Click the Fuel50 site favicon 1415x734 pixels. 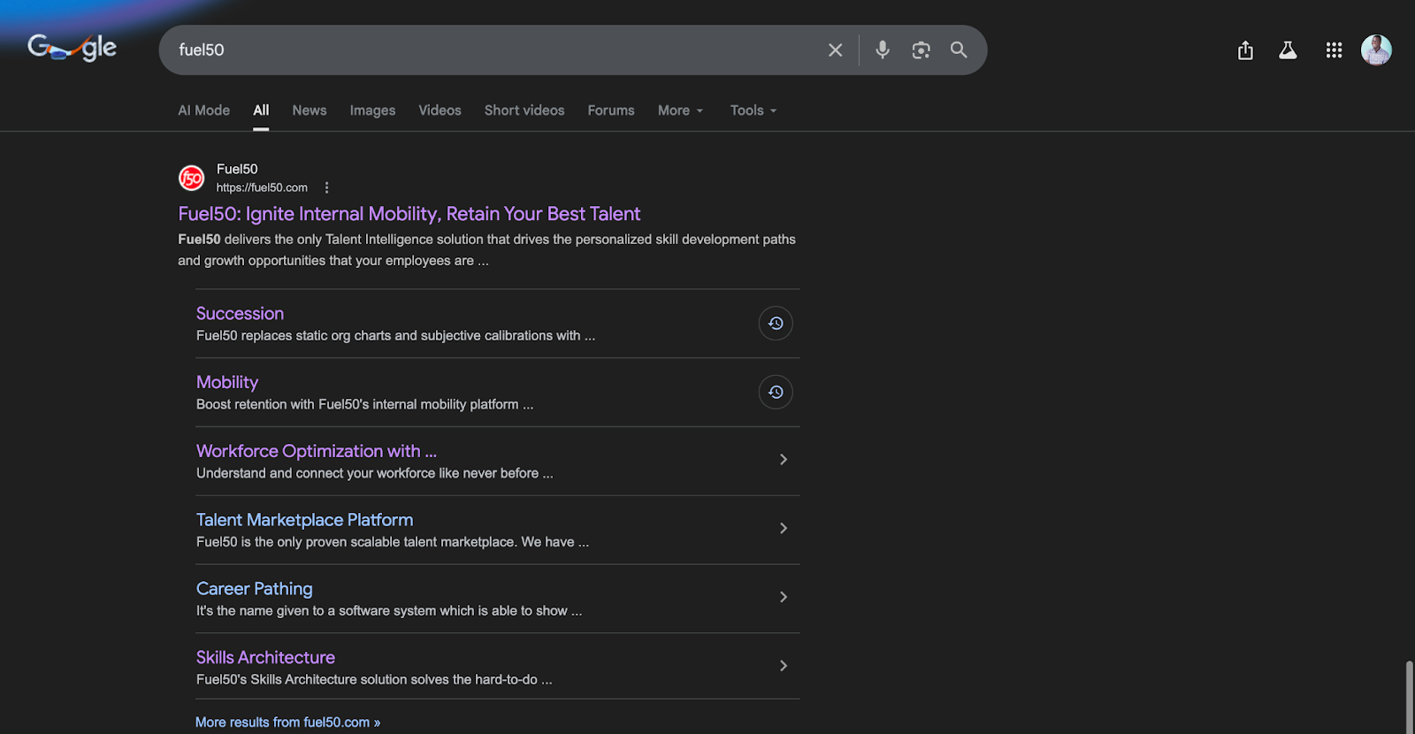coord(192,178)
